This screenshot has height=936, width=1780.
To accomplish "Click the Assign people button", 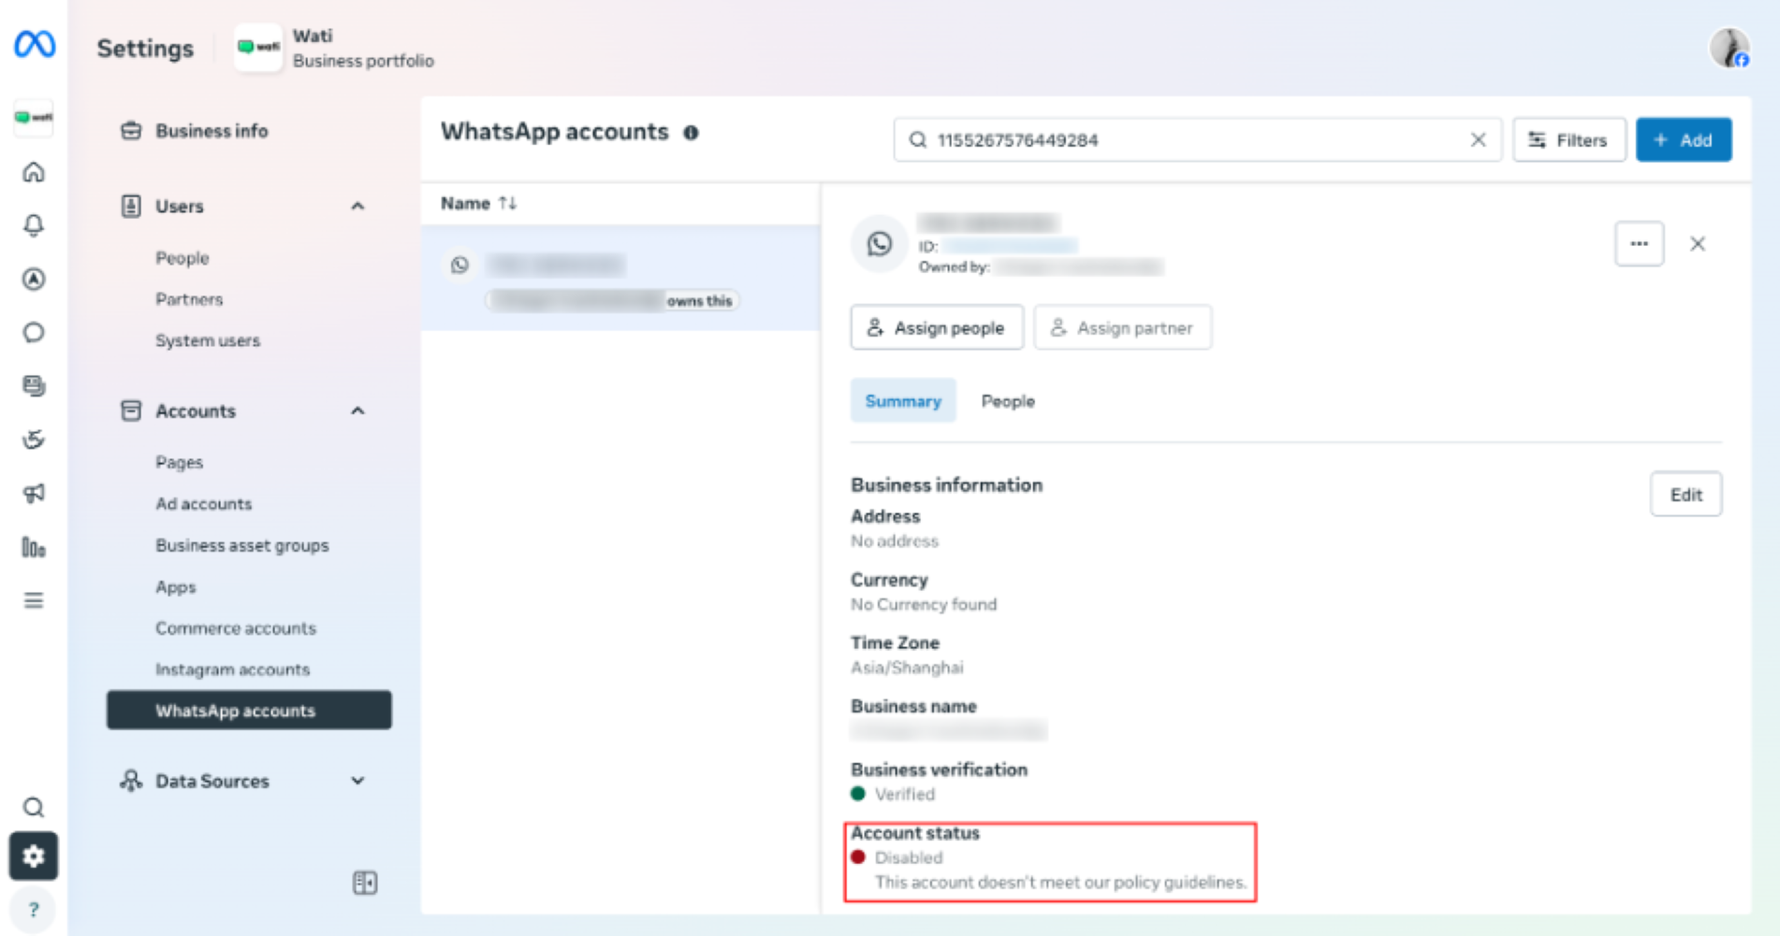I will pos(937,328).
